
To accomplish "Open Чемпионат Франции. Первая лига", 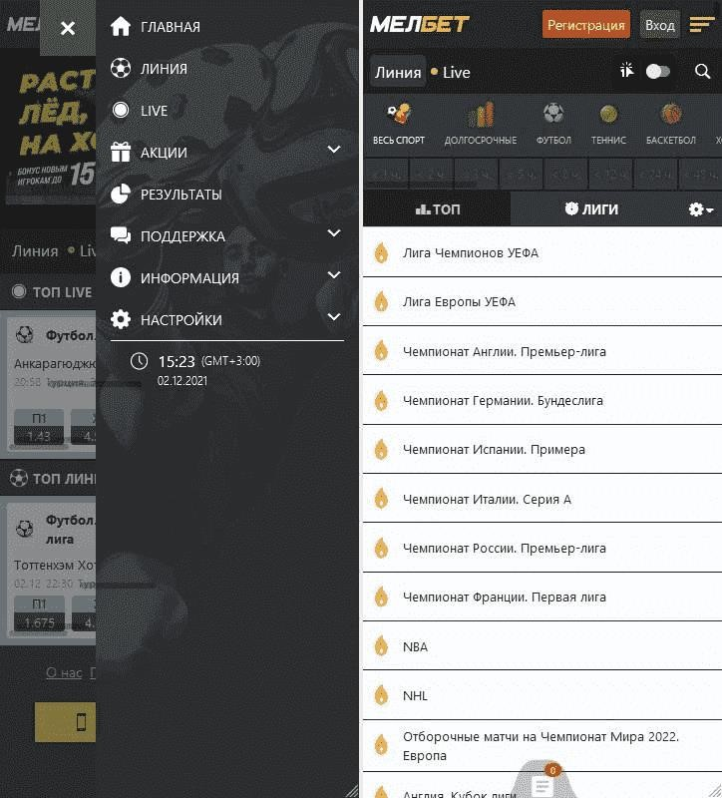I will pos(542,597).
